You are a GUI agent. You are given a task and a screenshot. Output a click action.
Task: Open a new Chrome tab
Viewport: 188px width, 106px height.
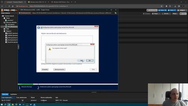[x=75, y=2]
